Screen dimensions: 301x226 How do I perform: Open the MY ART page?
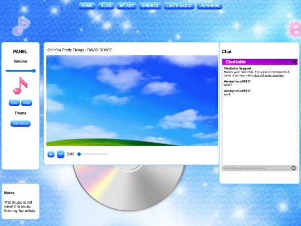tap(127, 6)
